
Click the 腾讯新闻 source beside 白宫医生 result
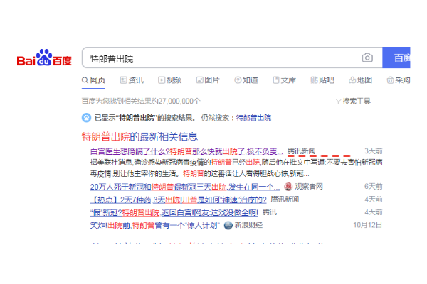302,151
